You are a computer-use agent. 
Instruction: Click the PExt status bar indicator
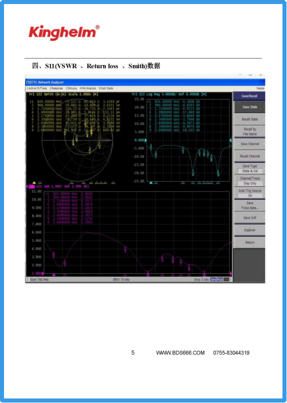point(220,279)
